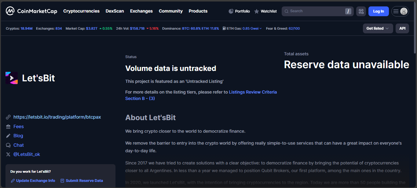
Task: Click the Chat bubble icon
Action: click(x=8, y=145)
